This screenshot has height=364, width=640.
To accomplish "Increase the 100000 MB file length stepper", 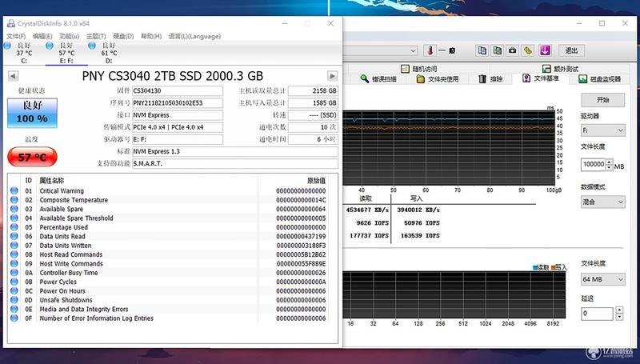I will click(609, 162).
